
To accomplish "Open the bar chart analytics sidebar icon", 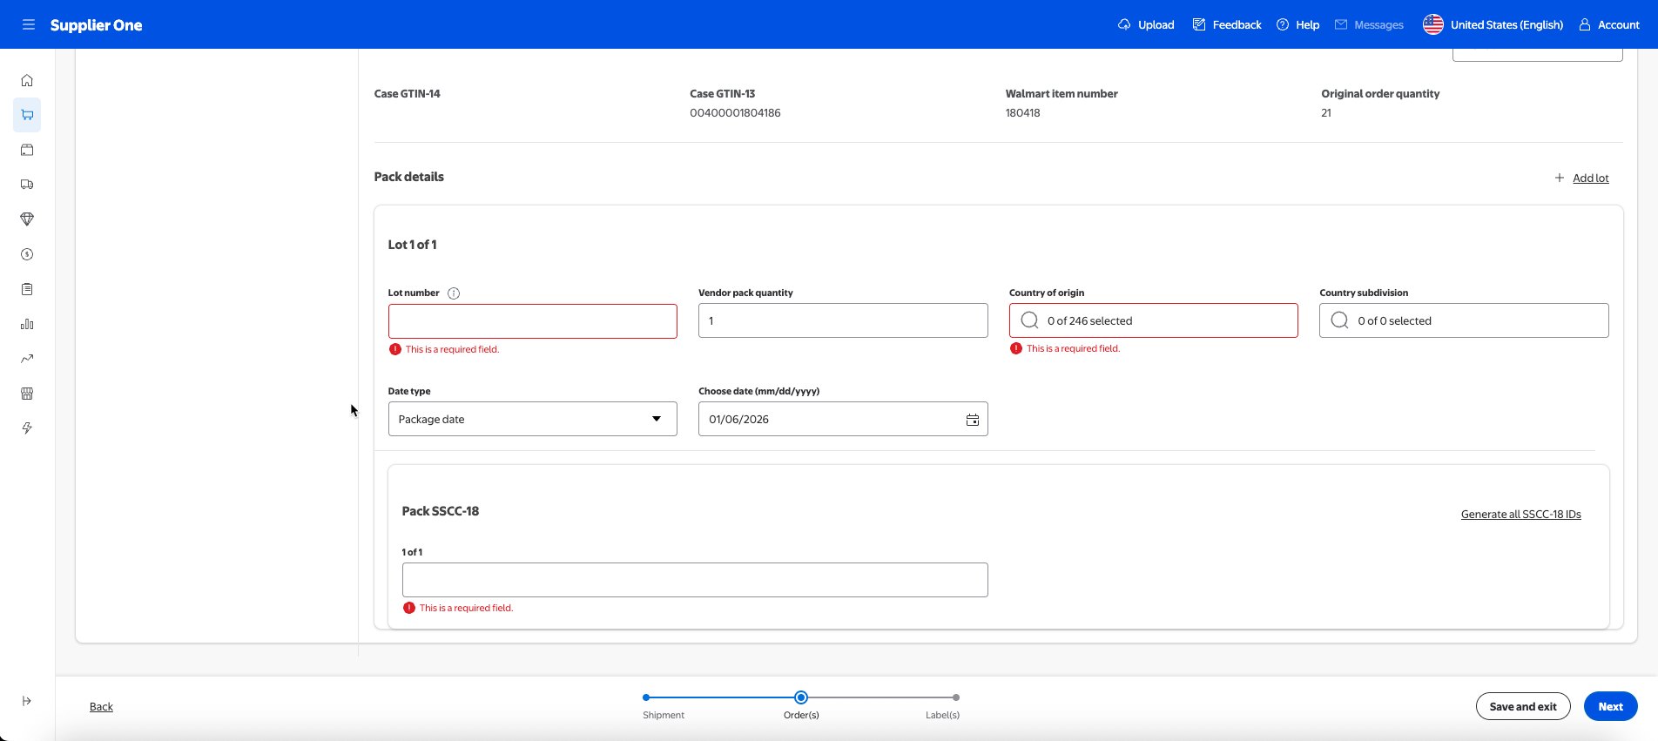I will (x=27, y=324).
